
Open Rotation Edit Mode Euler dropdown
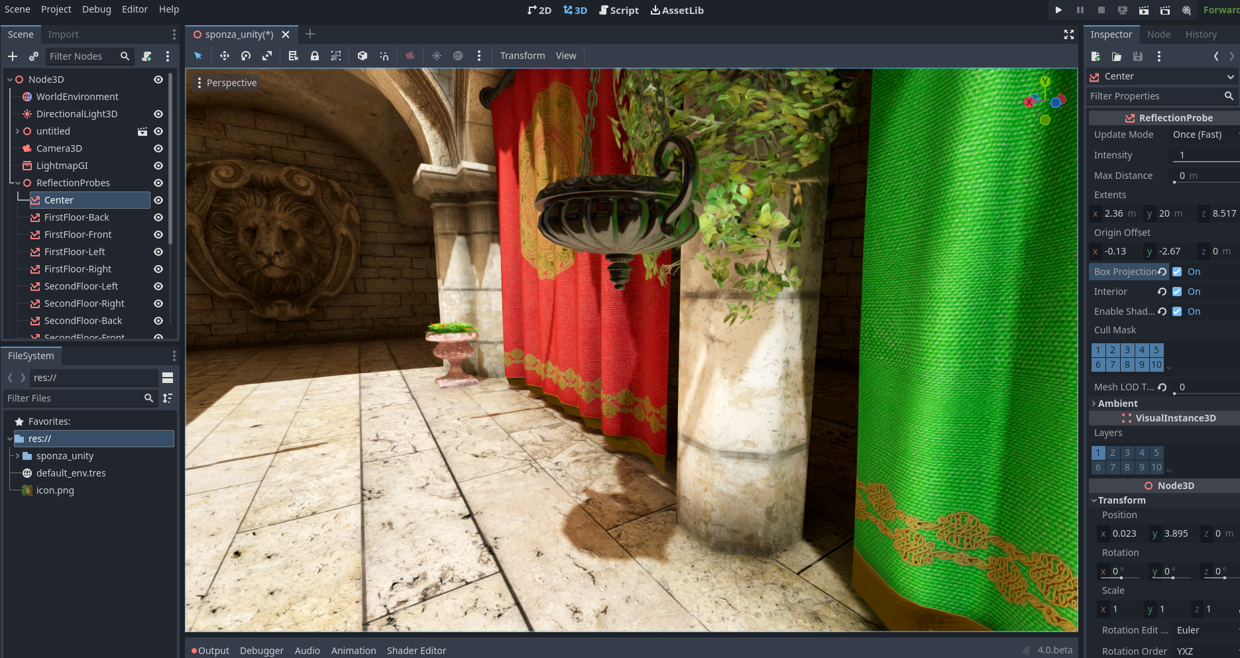pos(1205,630)
